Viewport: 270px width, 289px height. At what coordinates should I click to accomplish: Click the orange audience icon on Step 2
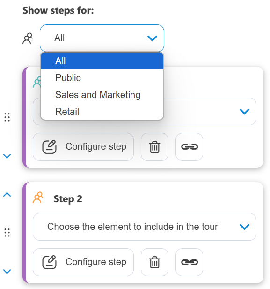tap(38, 198)
